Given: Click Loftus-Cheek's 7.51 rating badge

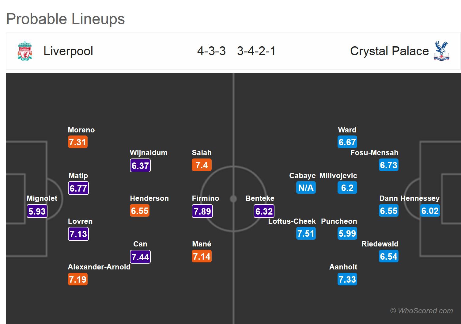Looking at the screenshot, I should [306, 234].
